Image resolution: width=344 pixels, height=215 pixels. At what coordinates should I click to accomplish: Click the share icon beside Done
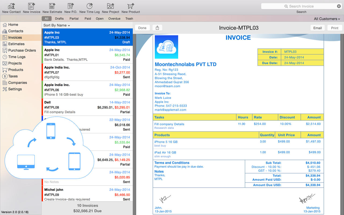pyautogui.click(x=157, y=28)
